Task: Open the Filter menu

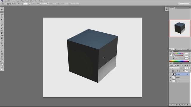Action: coord(32,1)
